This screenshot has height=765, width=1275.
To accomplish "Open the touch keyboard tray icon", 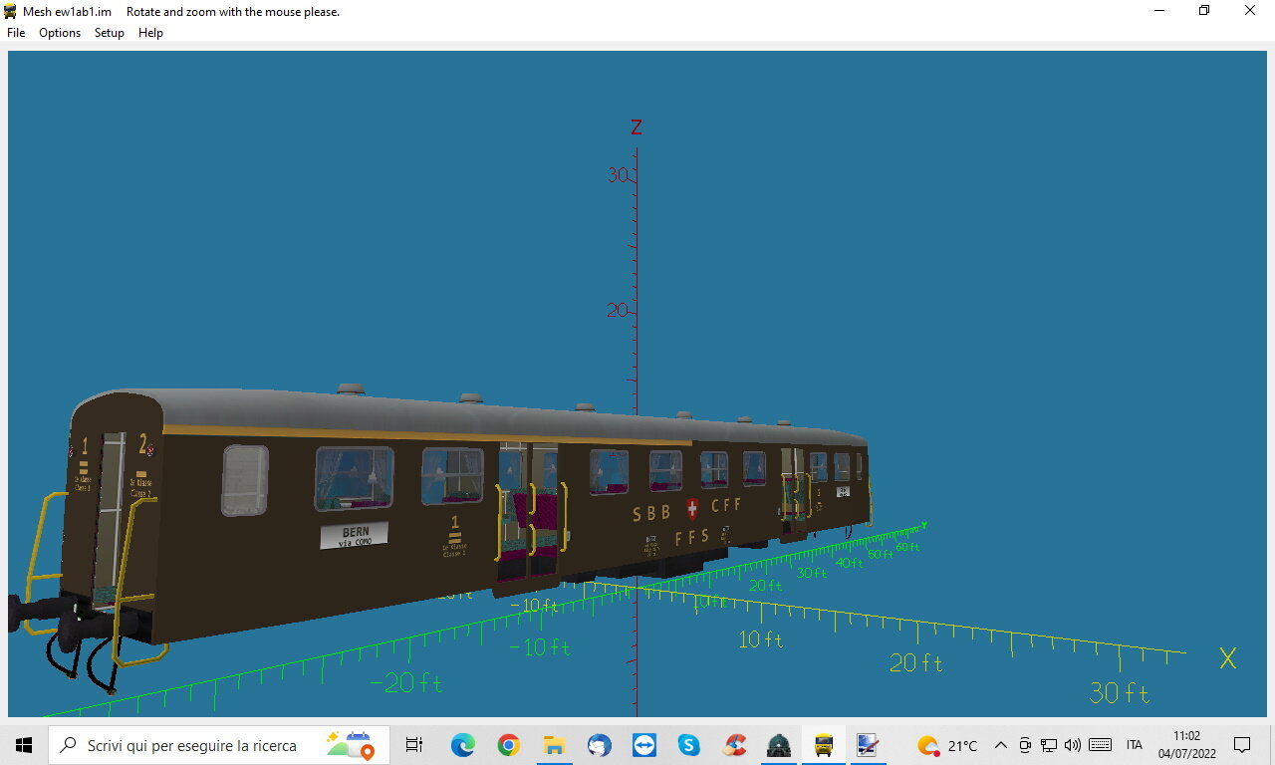I will coord(1101,745).
